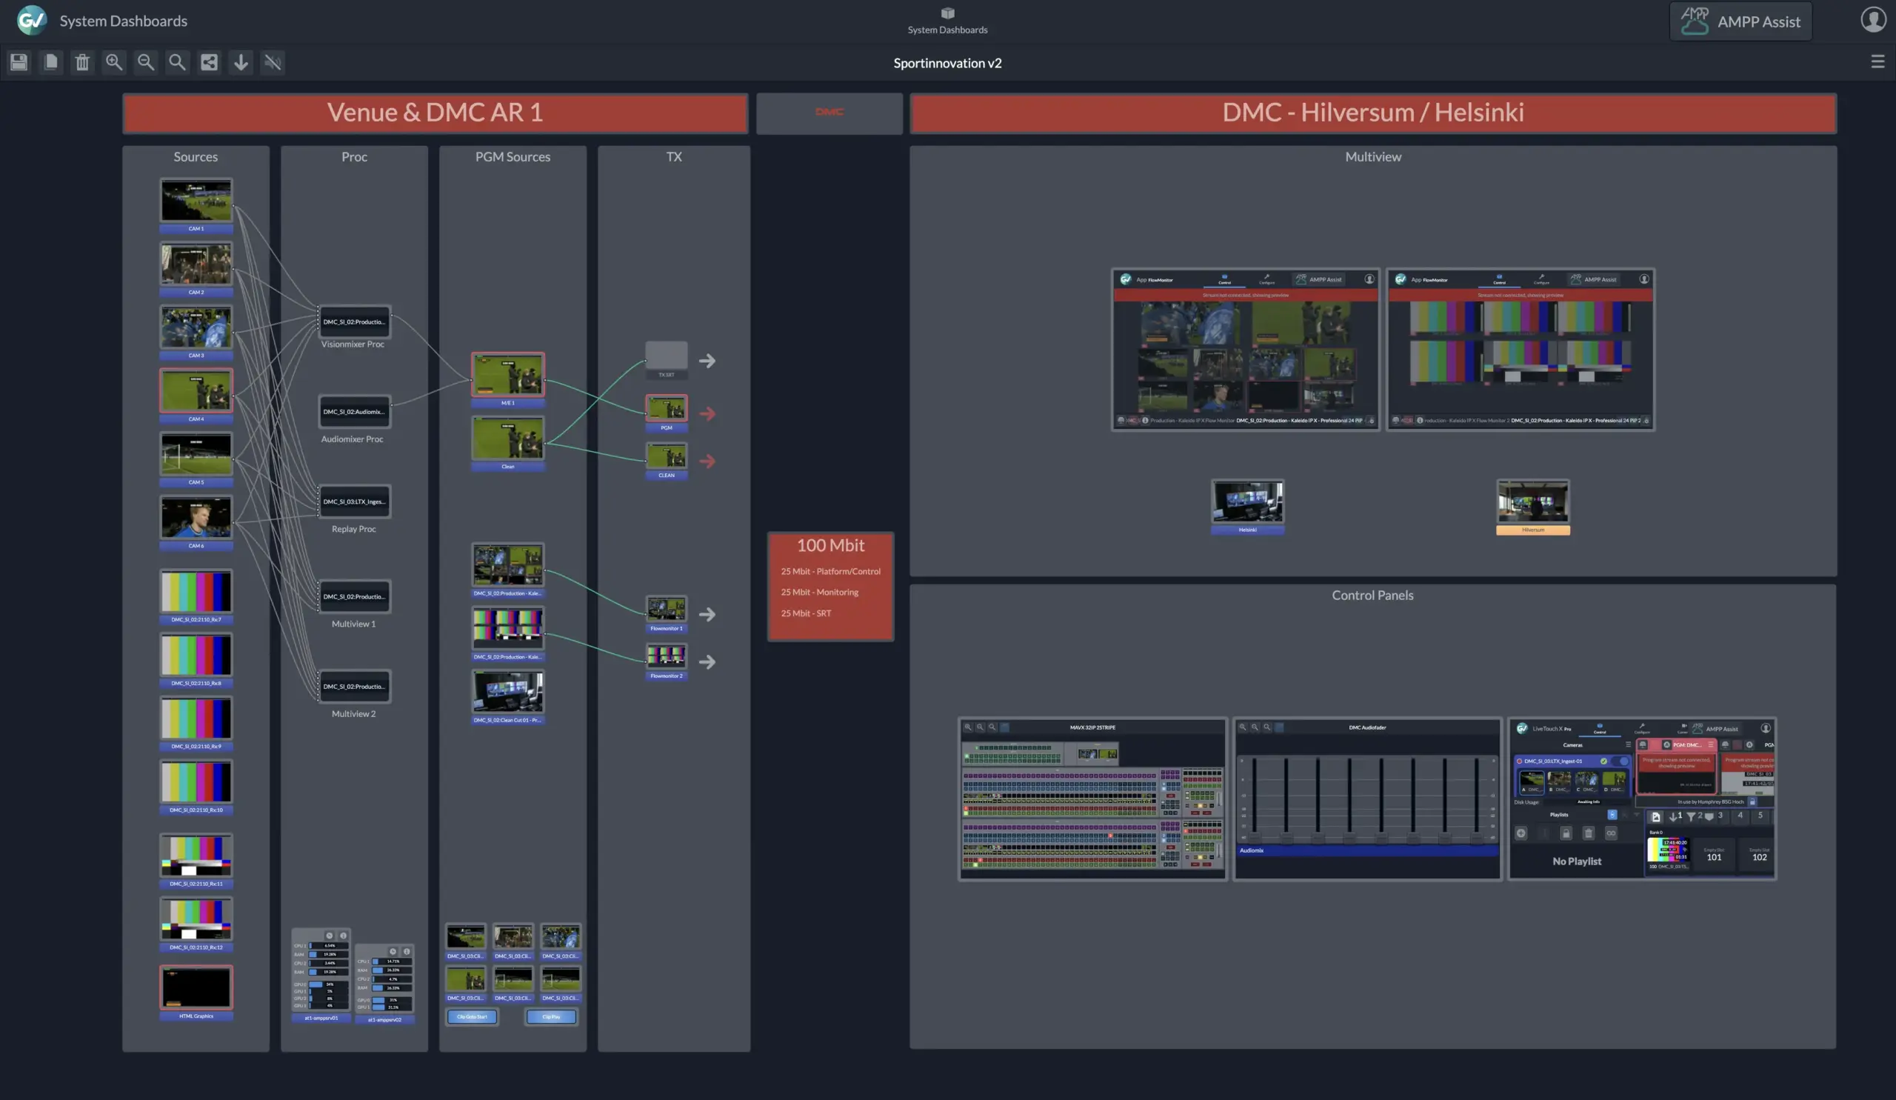Viewport: 1896px width, 1100px height.
Task: Toggle the blue lock next to Playlists
Action: click(x=1612, y=815)
